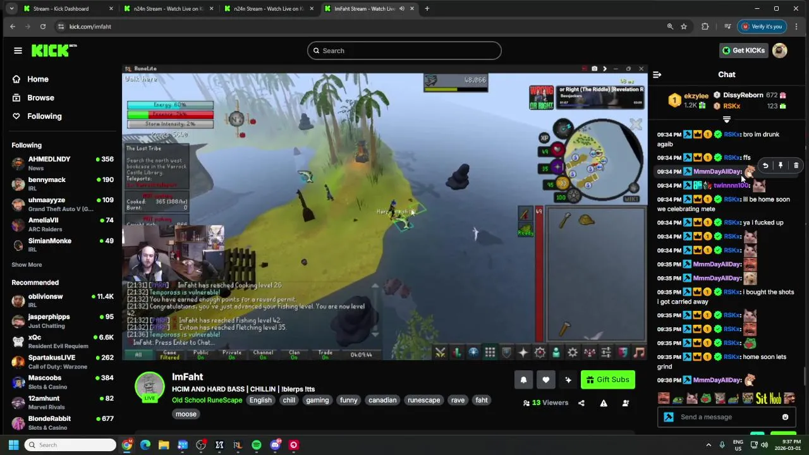The height and width of the screenshot is (455, 809).
Task: Open Windows Start menu
Action: click(x=13, y=445)
